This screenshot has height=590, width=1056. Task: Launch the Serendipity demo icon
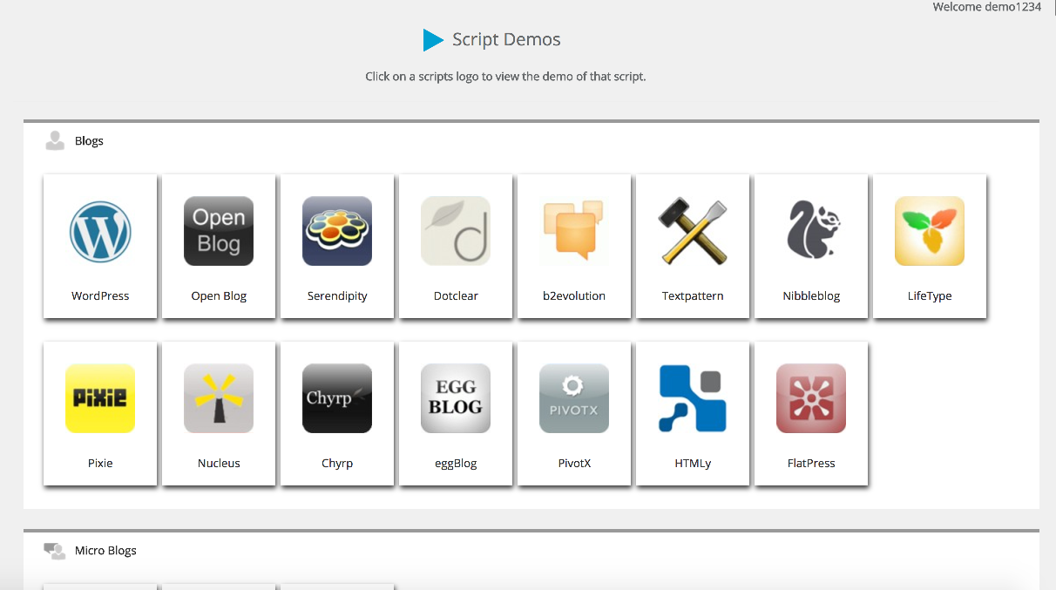pos(337,231)
